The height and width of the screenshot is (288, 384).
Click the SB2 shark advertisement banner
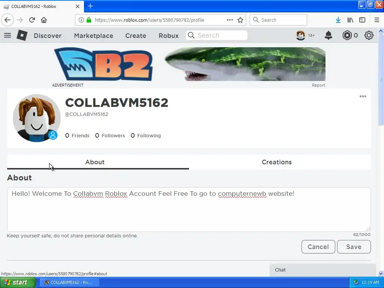(190, 64)
